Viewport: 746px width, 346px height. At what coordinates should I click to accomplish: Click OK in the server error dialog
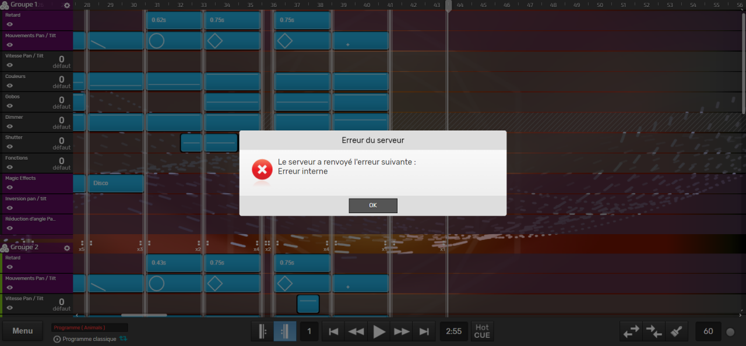tap(373, 206)
